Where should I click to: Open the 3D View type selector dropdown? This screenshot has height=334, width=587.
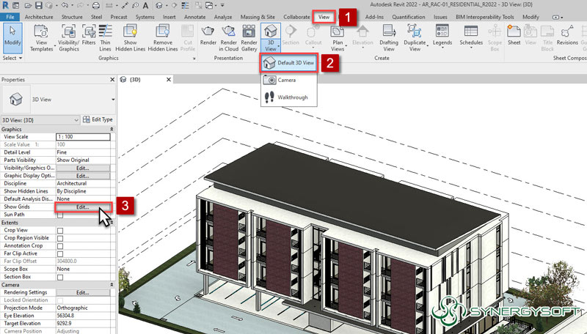[x=113, y=100]
